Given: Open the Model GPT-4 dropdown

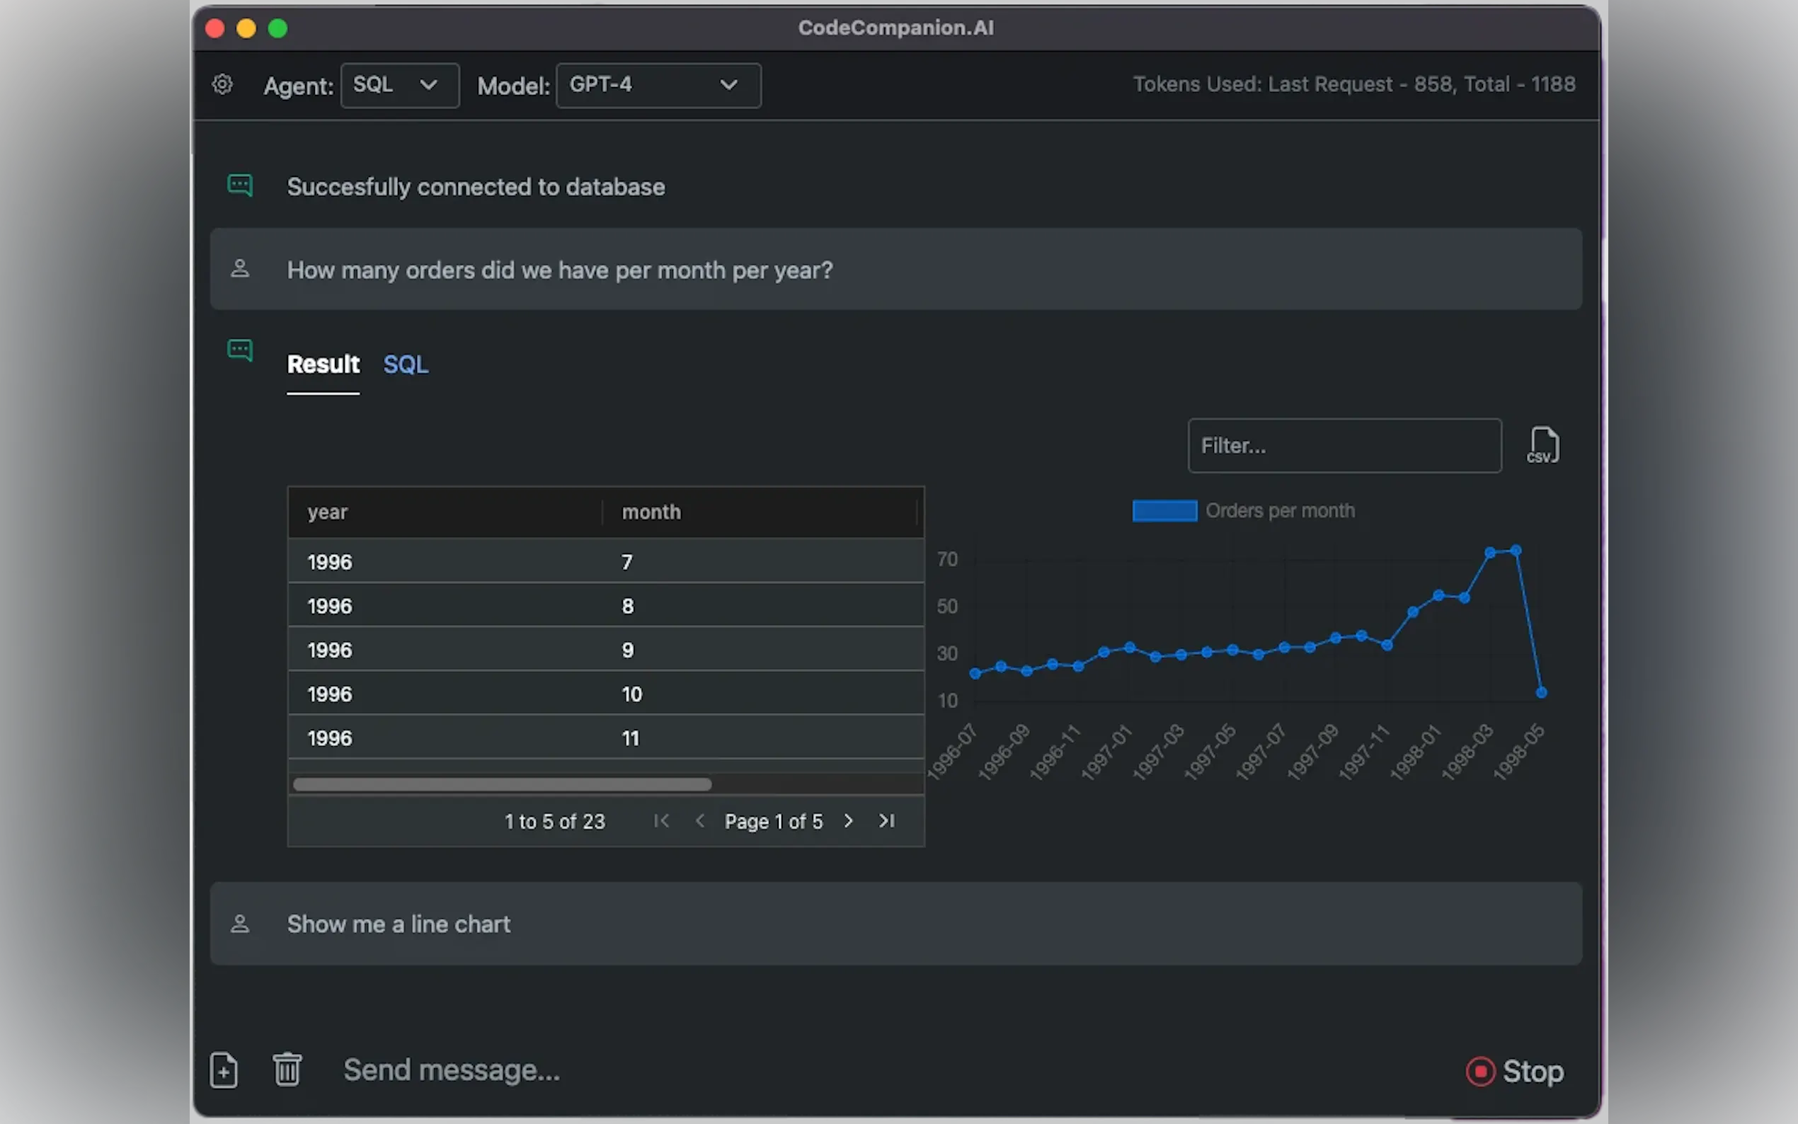Looking at the screenshot, I should (658, 86).
